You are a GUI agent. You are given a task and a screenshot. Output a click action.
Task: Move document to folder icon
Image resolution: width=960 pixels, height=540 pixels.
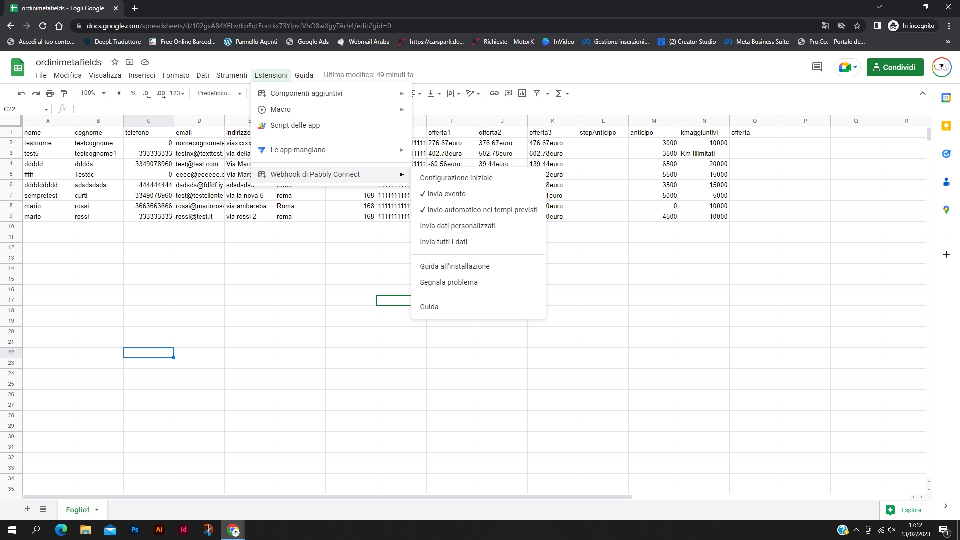(x=130, y=62)
